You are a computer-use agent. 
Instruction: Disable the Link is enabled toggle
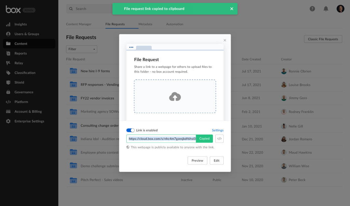[131, 130]
